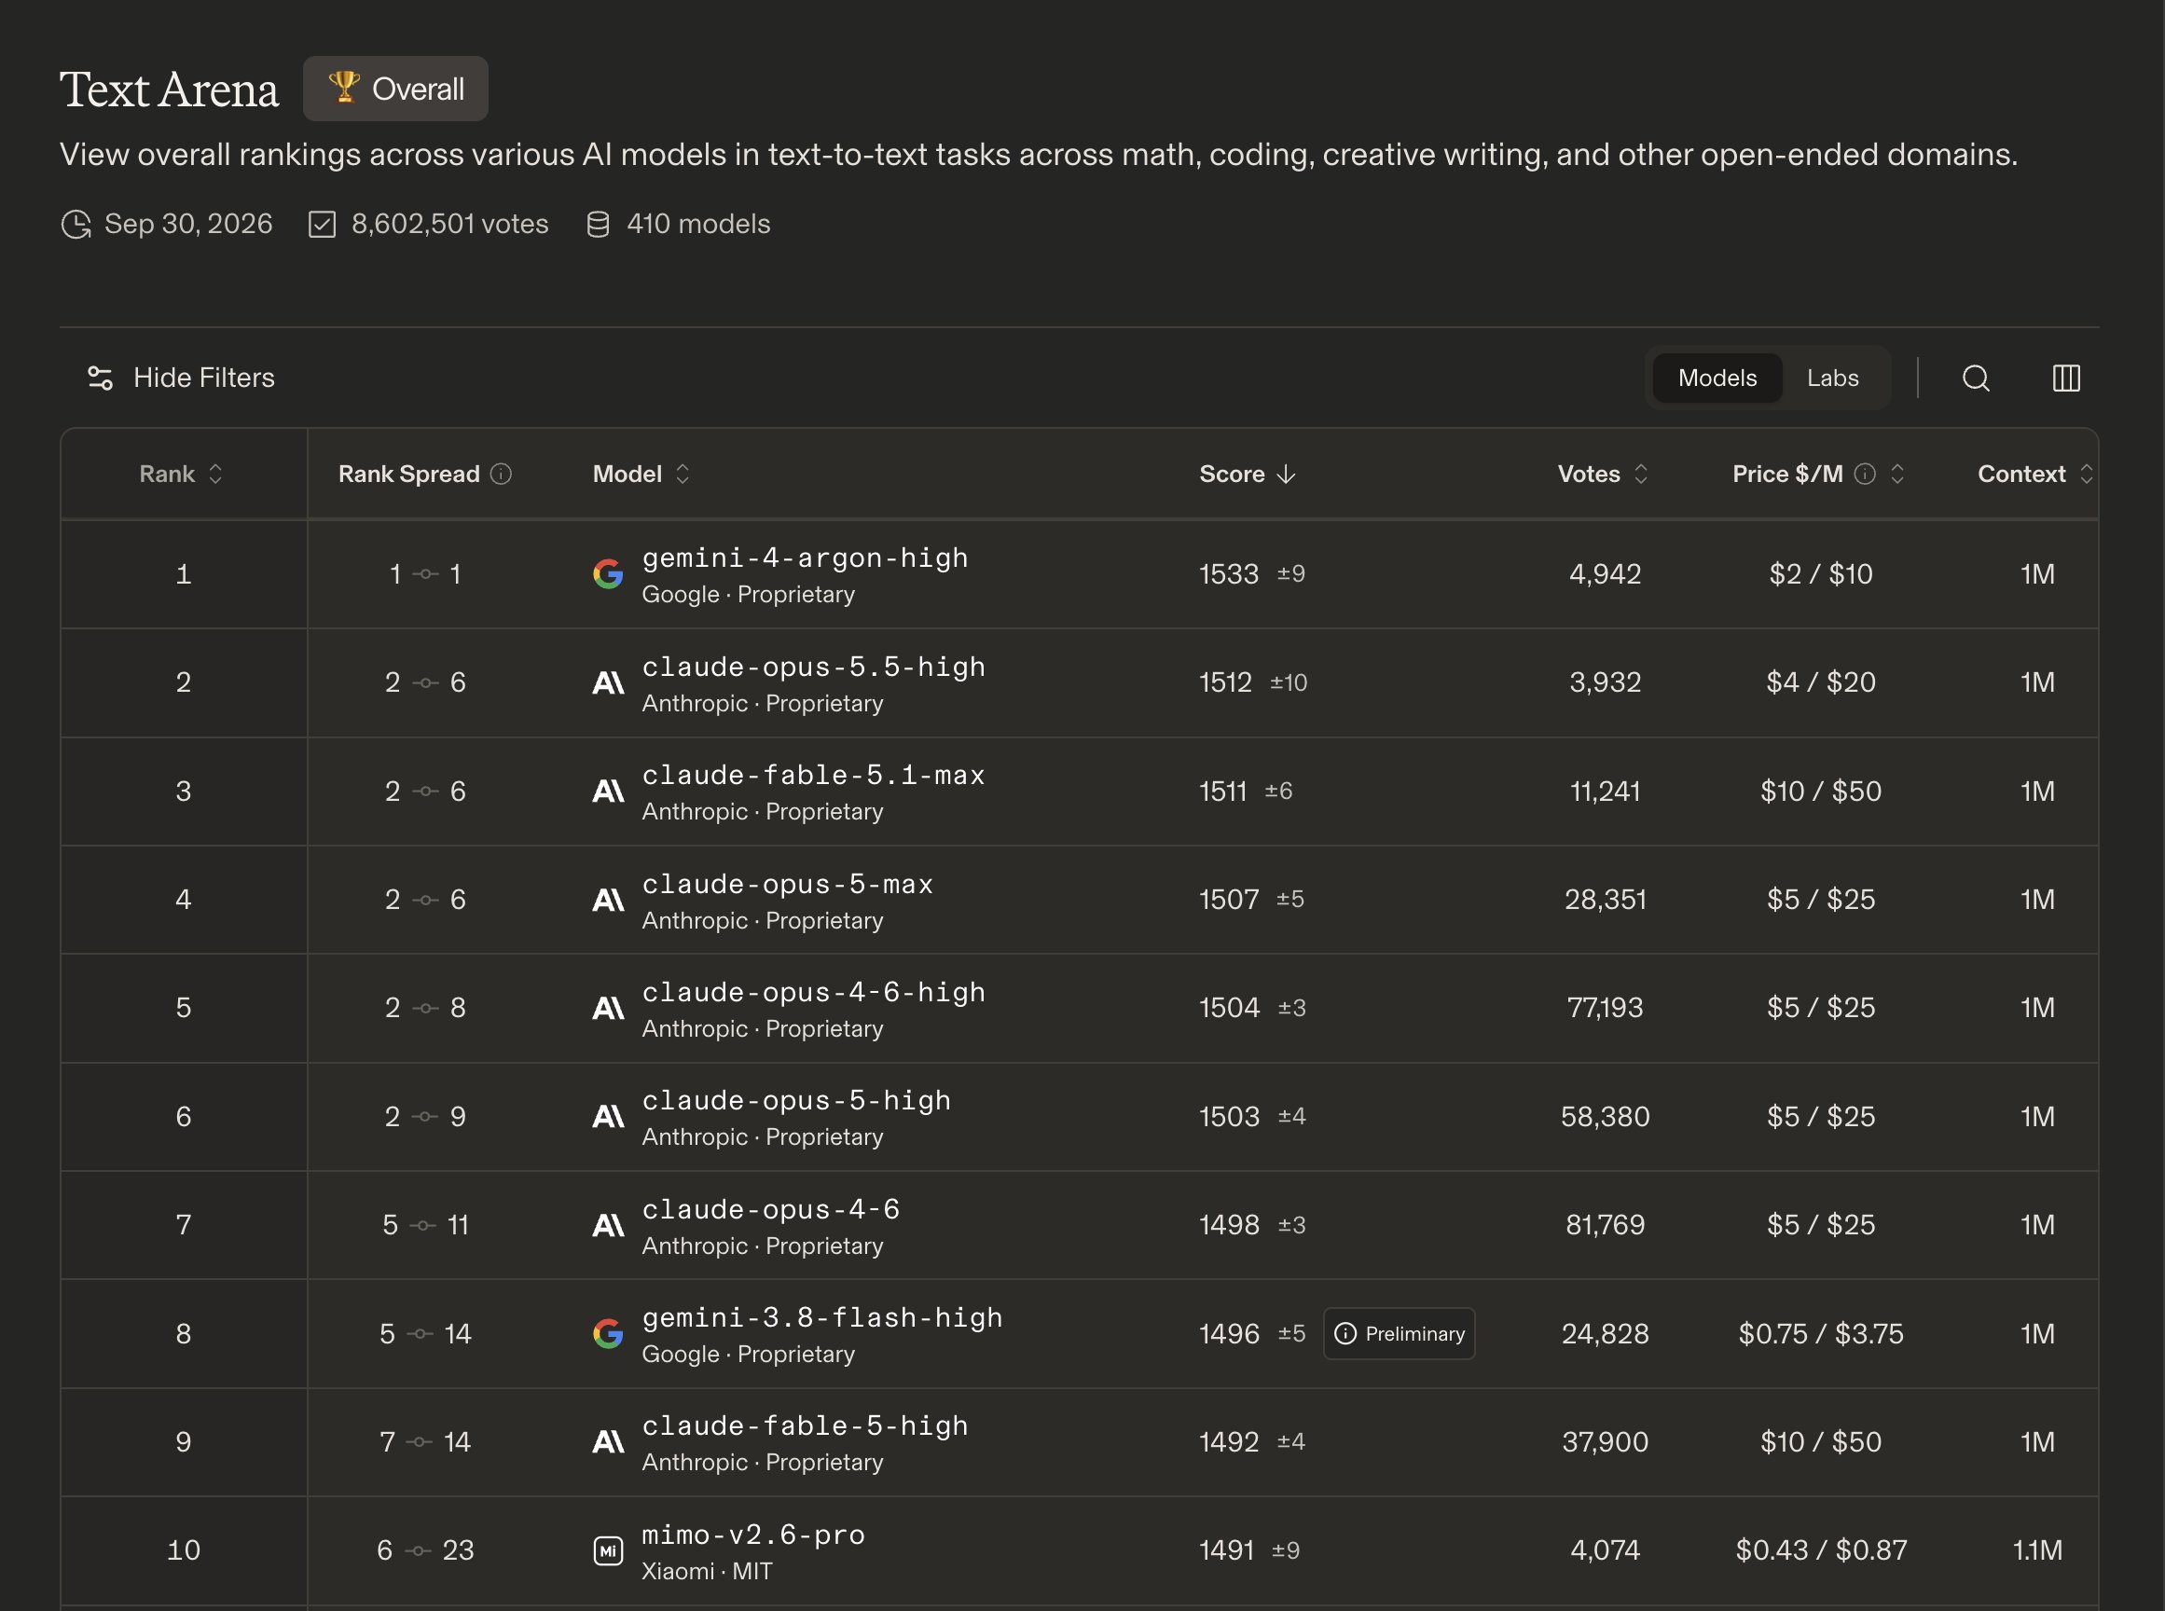Click the filter sliders icon beside Hide Filters
The width and height of the screenshot is (2165, 1611).
100,378
